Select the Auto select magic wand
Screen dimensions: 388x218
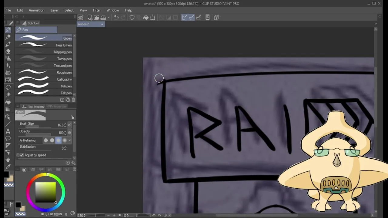click(8, 95)
